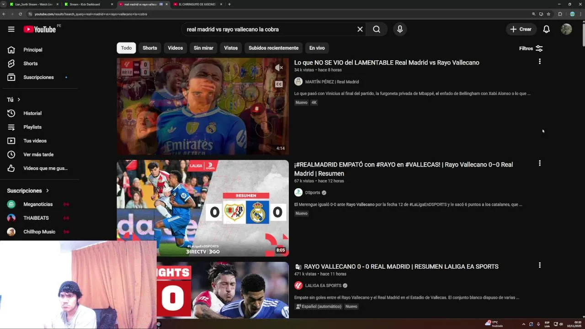Open the Crear button menu
585x329 pixels.
coord(521,29)
